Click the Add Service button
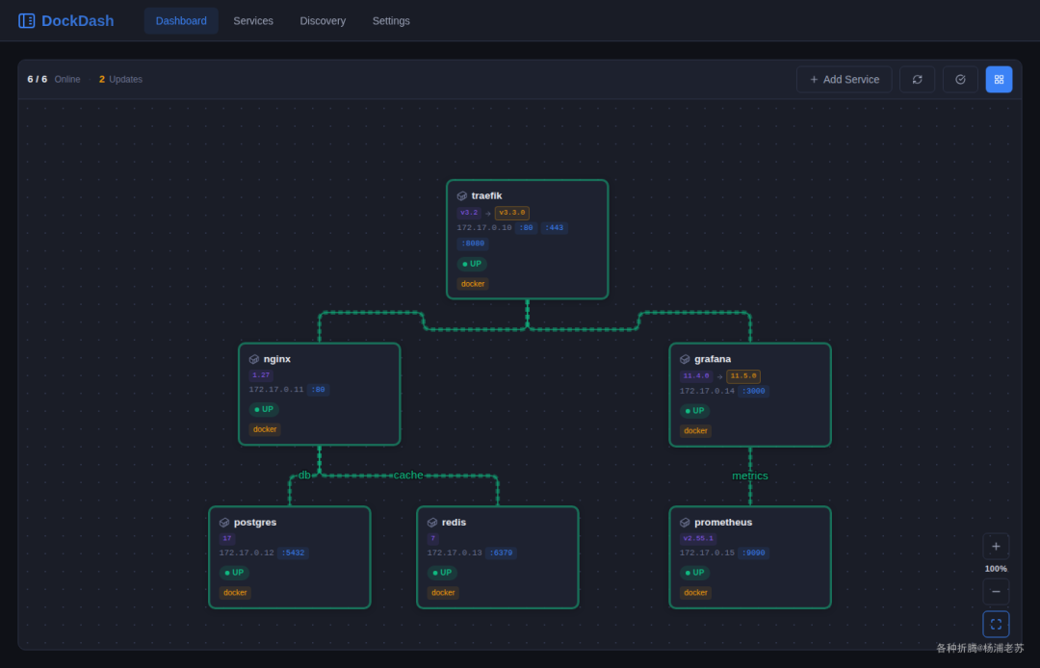Viewport: 1040px width, 668px height. 845,80
